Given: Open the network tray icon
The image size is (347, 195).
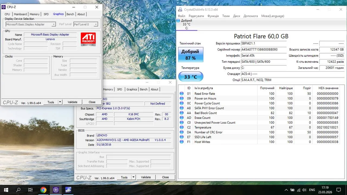Looking at the screenshot, I should [x=298, y=190].
